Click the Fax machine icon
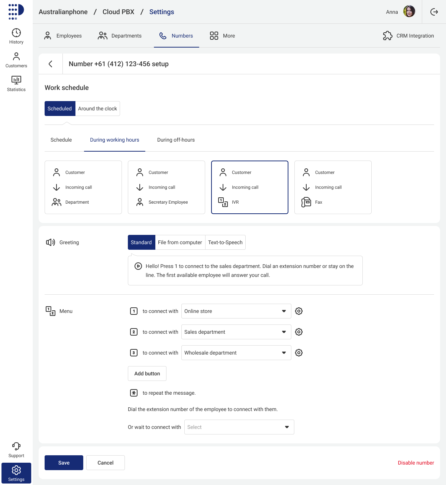Viewport: 446px width, 485px height. coord(306,202)
